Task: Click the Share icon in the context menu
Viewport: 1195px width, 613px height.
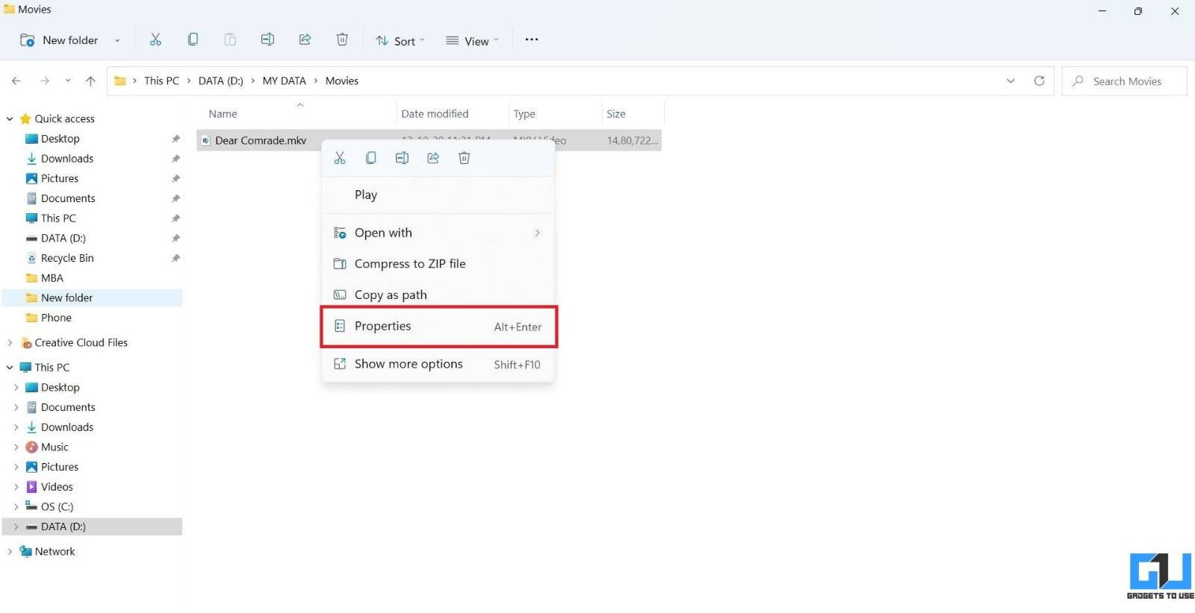Action: [x=433, y=158]
